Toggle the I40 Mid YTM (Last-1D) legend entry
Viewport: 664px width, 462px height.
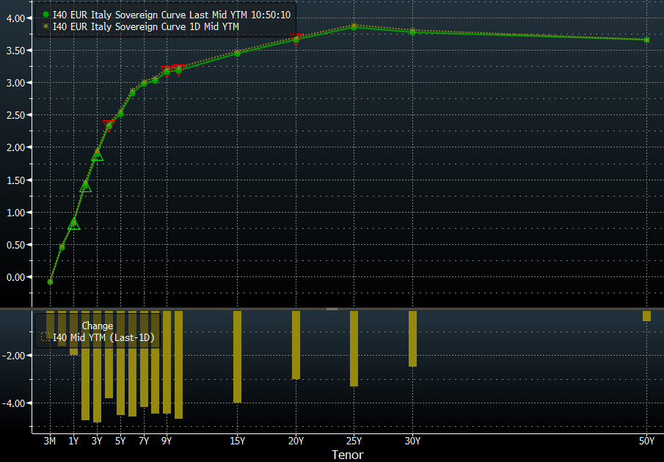point(103,337)
